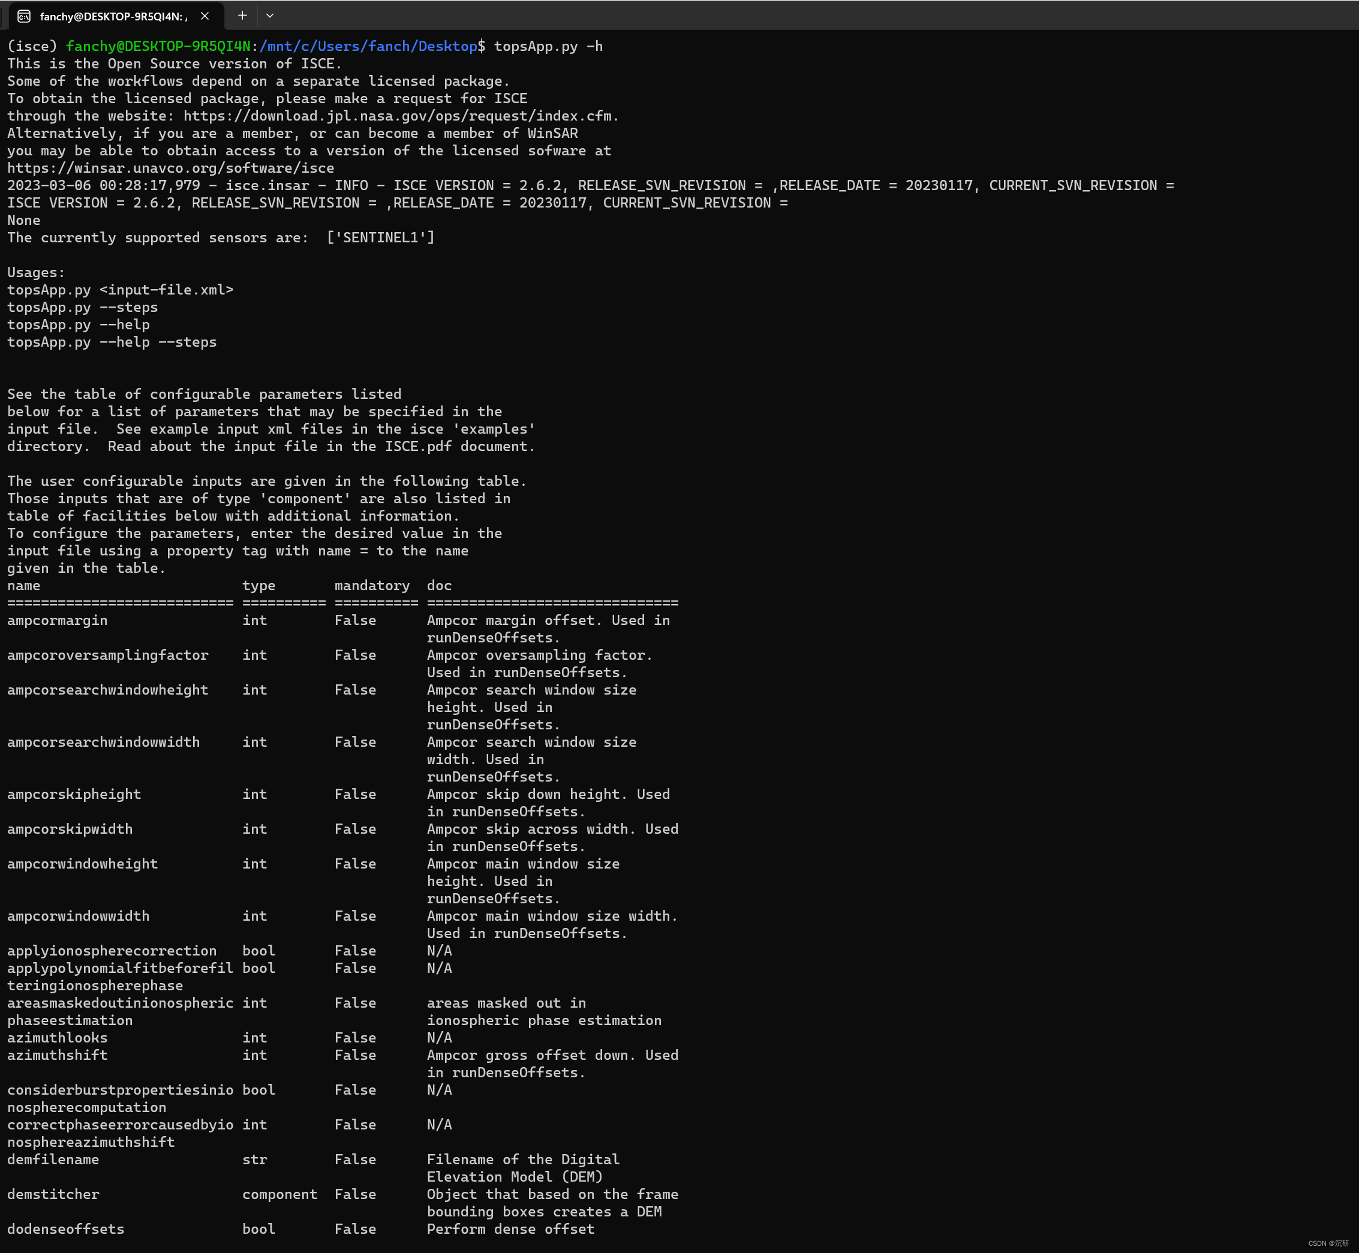Click the 'type' column header
Viewport: 1359px width, 1253px height.
[x=259, y=585]
